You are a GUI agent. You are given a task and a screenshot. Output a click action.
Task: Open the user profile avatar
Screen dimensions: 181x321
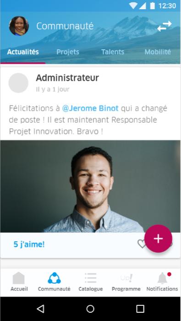pyautogui.click(x=19, y=26)
